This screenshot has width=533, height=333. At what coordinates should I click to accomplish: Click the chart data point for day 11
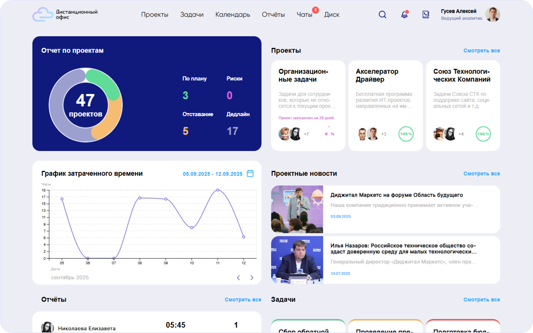(218, 190)
